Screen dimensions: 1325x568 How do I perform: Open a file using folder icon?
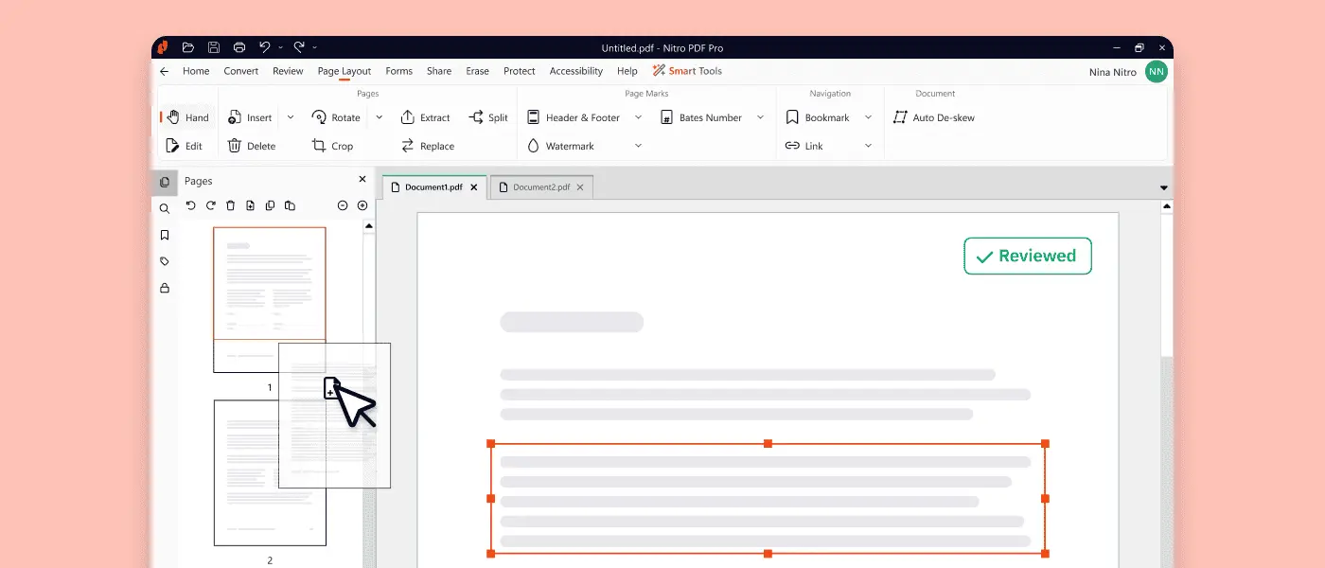[188, 47]
